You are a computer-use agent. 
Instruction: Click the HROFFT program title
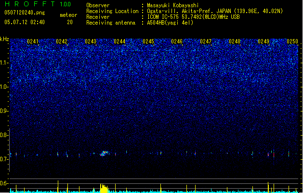click(30, 4)
